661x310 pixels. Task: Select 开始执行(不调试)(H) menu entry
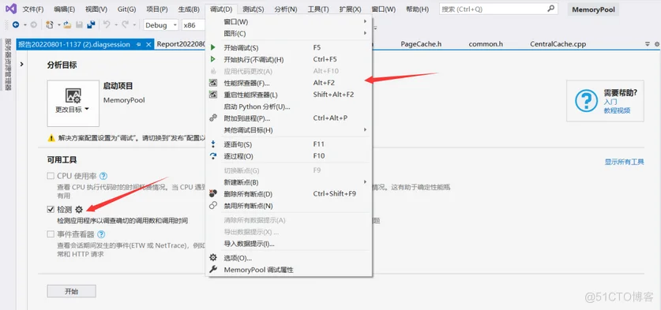coord(289,59)
